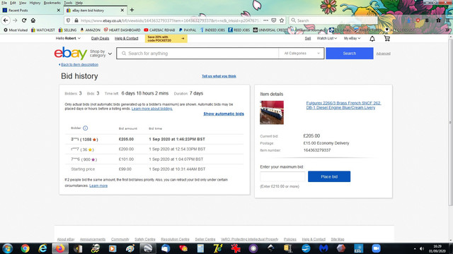The width and height of the screenshot is (453, 254).
Task: Click the eBay logo
Action: (x=71, y=54)
